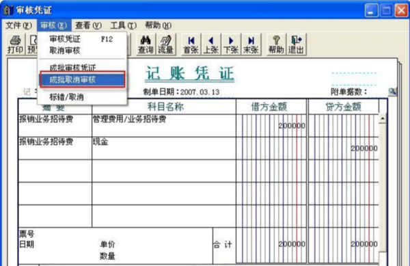
Task: Jump to first voucher with 首张
Action: pyautogui.click(x=191, y=44)
